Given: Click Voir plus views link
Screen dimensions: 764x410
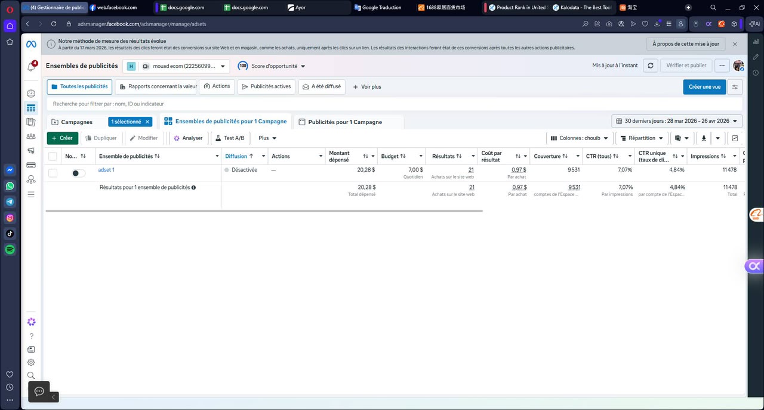Looking at the screenshot, I should 366,87.
